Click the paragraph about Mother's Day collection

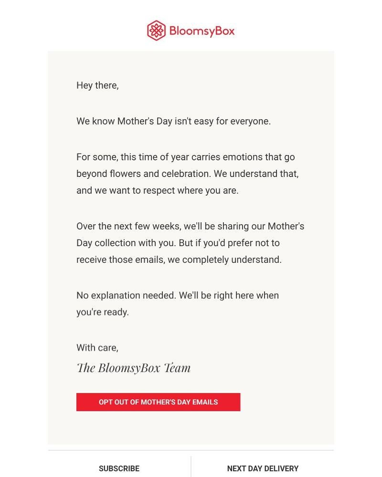[191, 243]
